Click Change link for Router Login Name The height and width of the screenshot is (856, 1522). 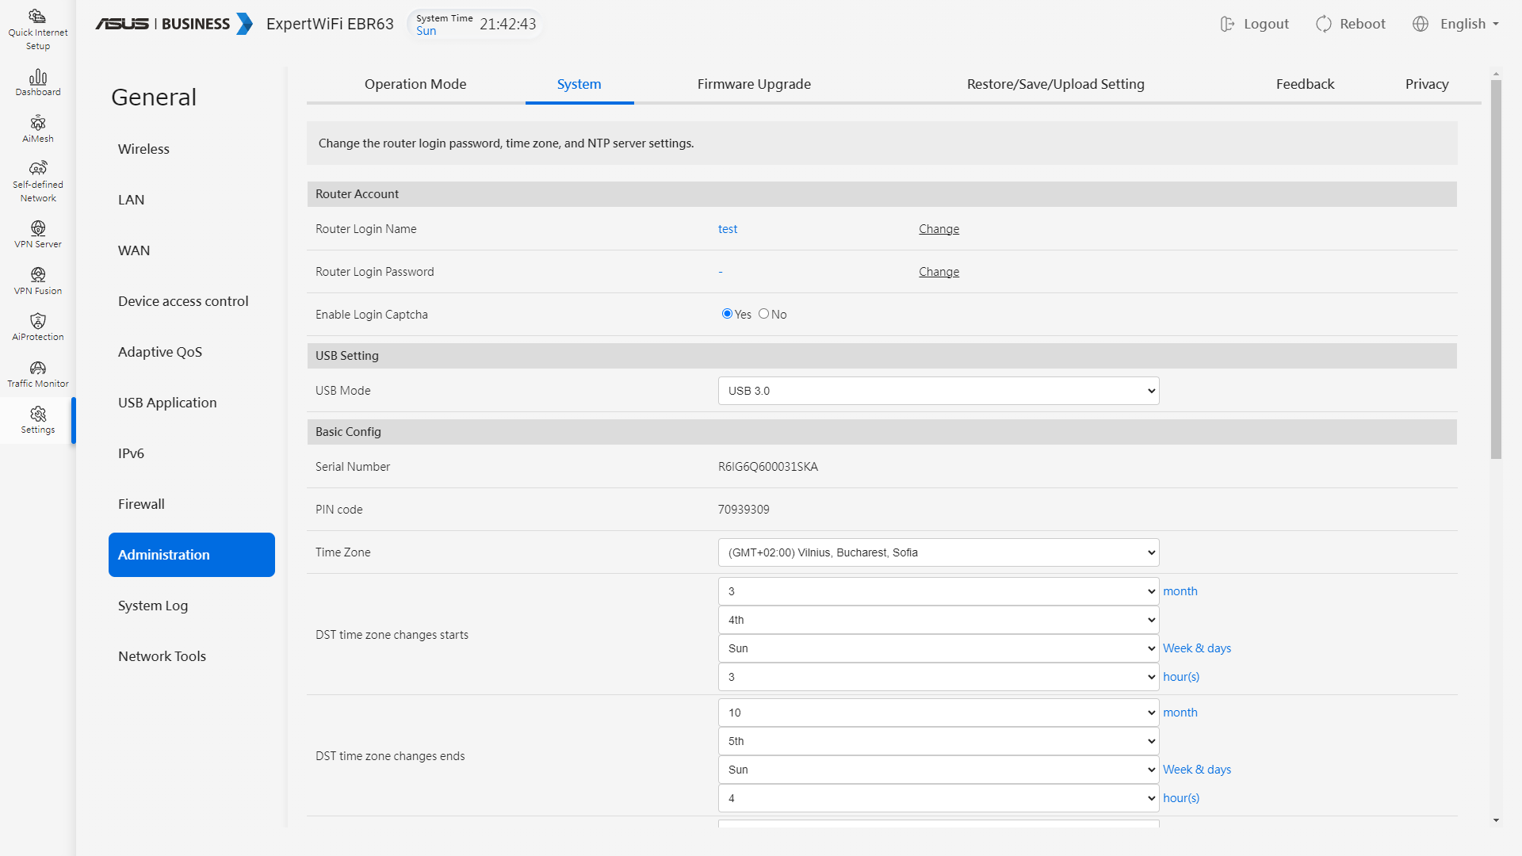(939, 229)
